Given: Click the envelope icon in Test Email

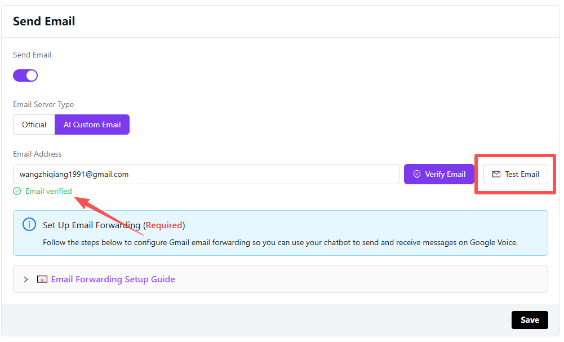Looking at the screenshot, I should [x=496, y=174].
